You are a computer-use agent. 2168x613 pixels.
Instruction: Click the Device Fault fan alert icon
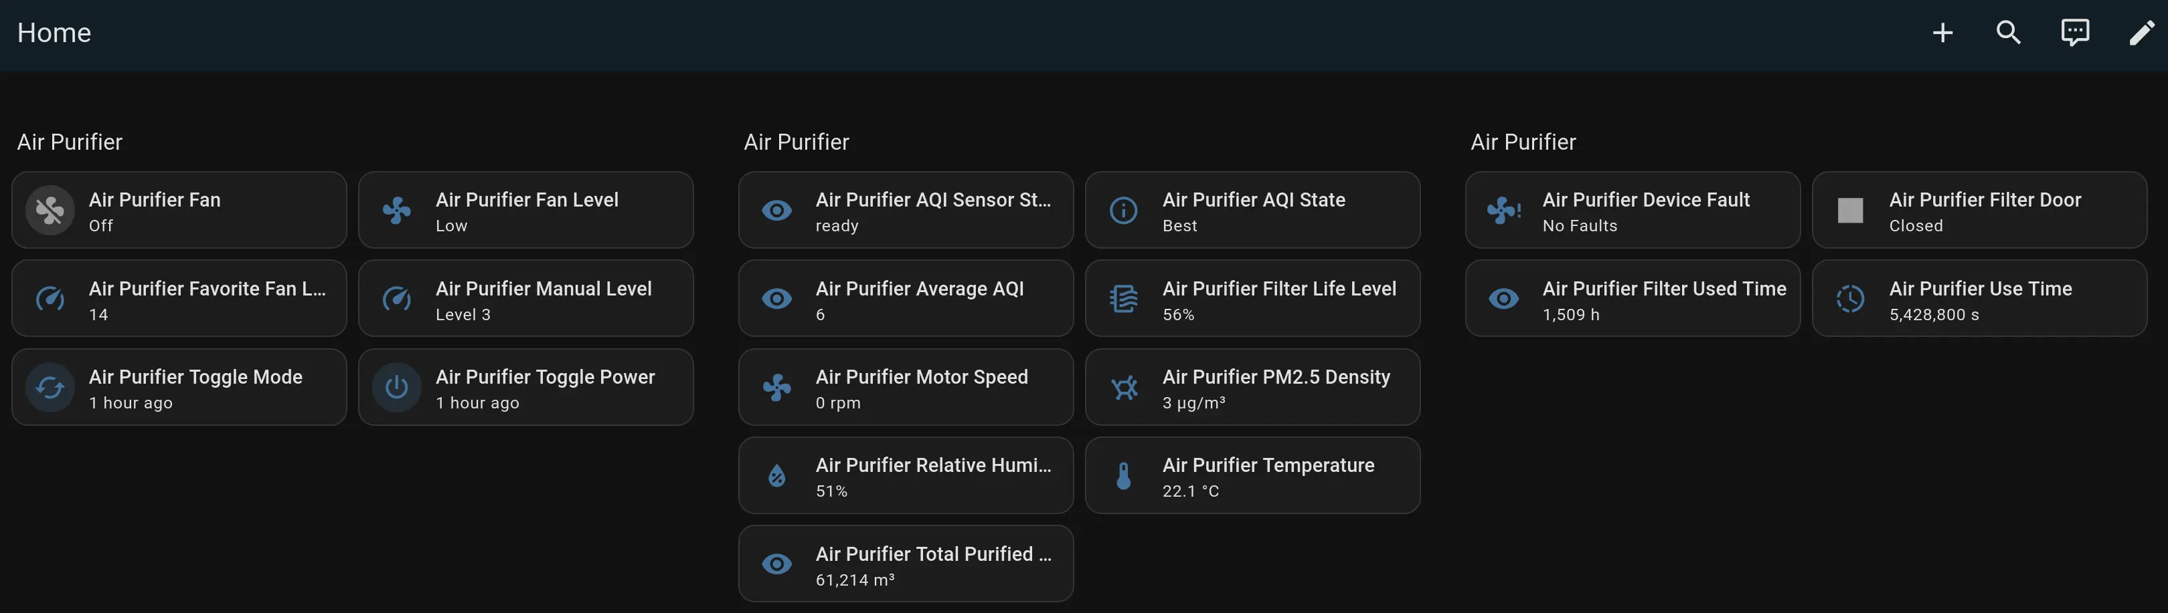(x=1504, y=210)
